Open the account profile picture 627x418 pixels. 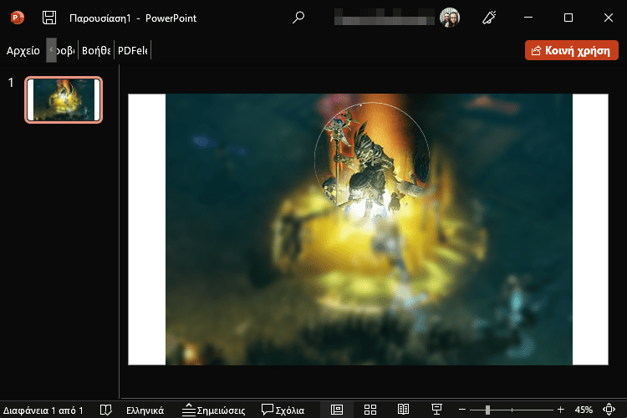click(450, 18)
